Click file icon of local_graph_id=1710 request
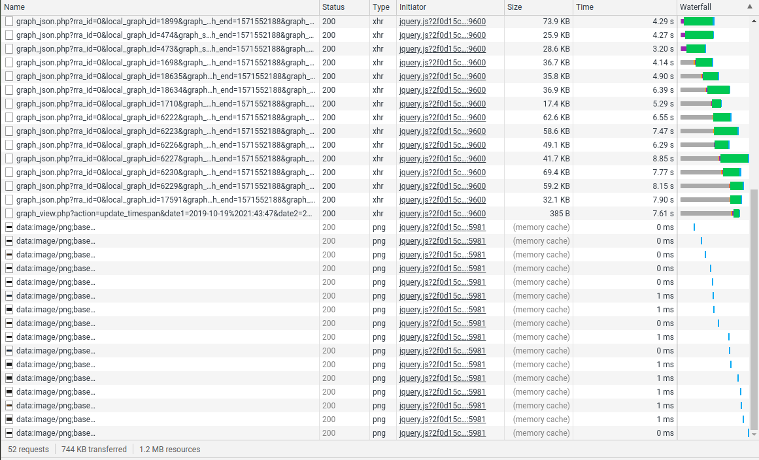Screen dimensions: 759x460 point(8,103)
